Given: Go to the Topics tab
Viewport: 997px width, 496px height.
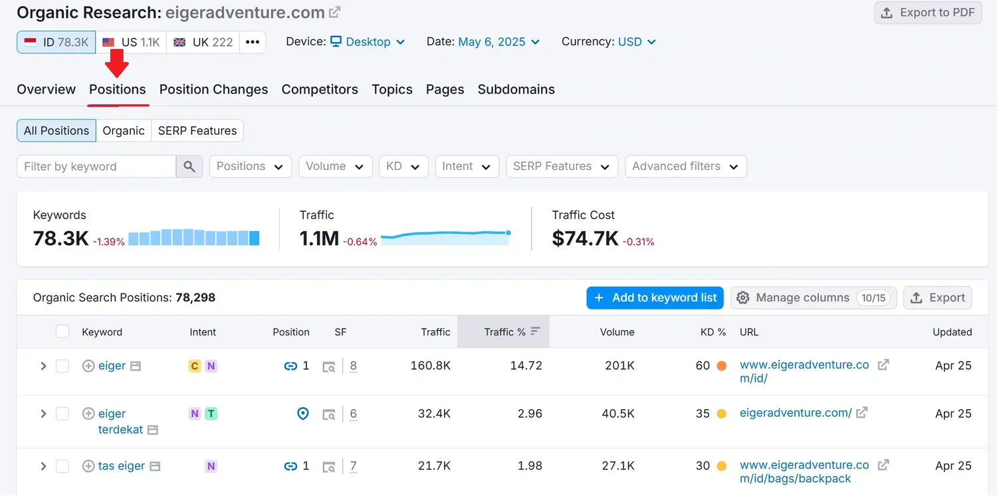Looking at the screenshot, I should (392, 90).
